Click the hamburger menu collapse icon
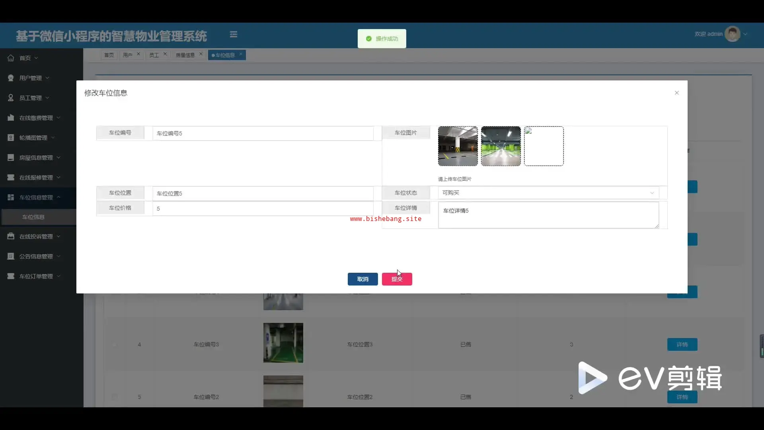The image size is (764, 430). tap(234, 35)
